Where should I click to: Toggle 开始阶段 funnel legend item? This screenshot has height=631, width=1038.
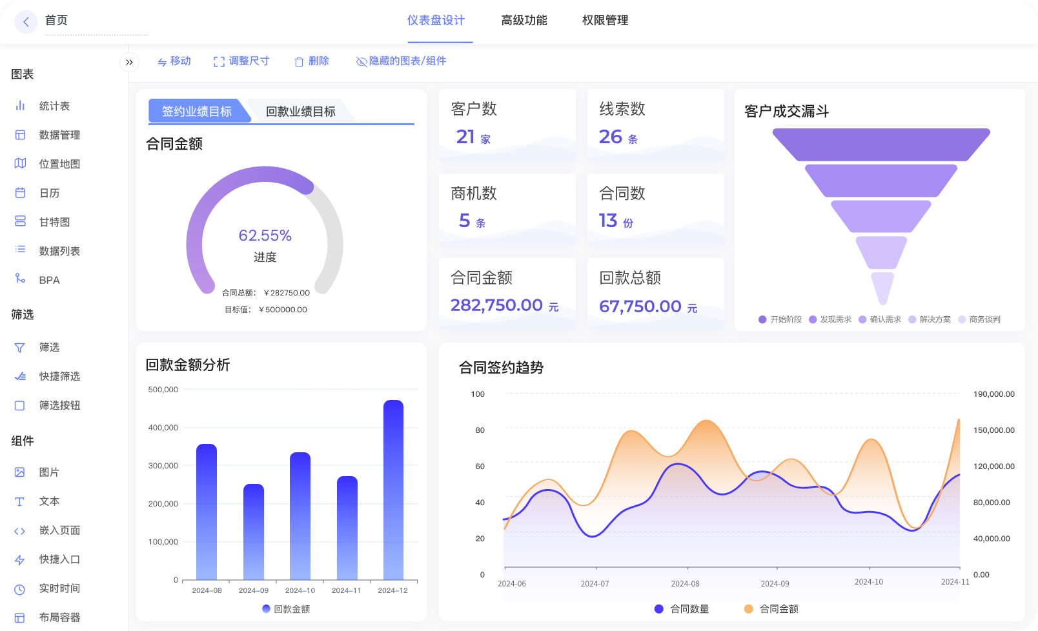pos(780,319)
